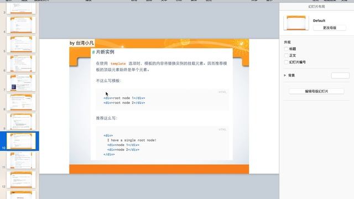Image resolution: width=354 pixels, height=199 pixels.
Task: Click the '<div>node 1</div>' code line
Action: [123, 145]
